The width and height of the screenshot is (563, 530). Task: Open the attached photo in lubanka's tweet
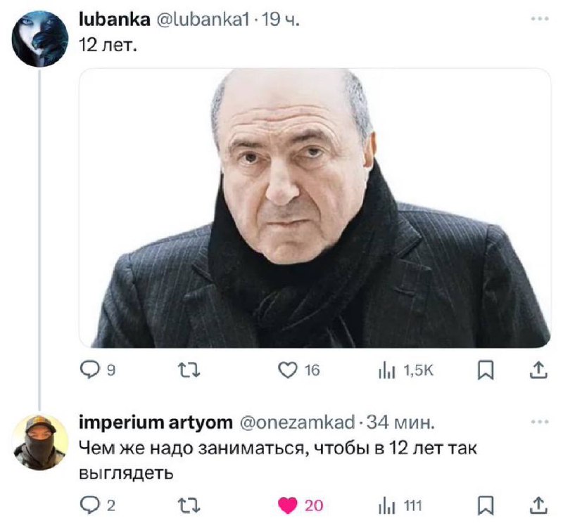point(314,207)
